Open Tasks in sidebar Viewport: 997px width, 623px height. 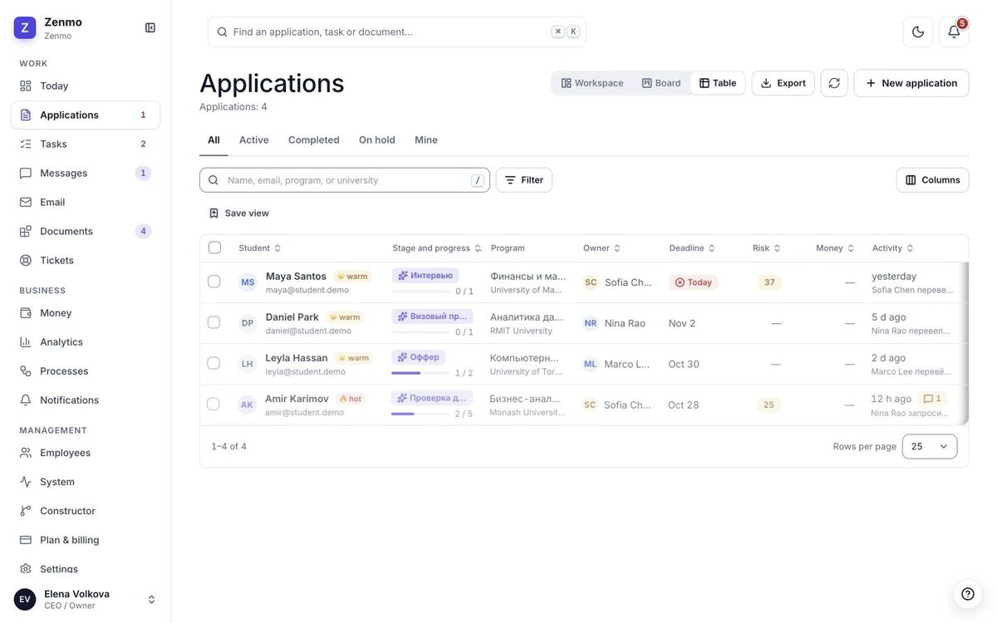tap(85, 144)
